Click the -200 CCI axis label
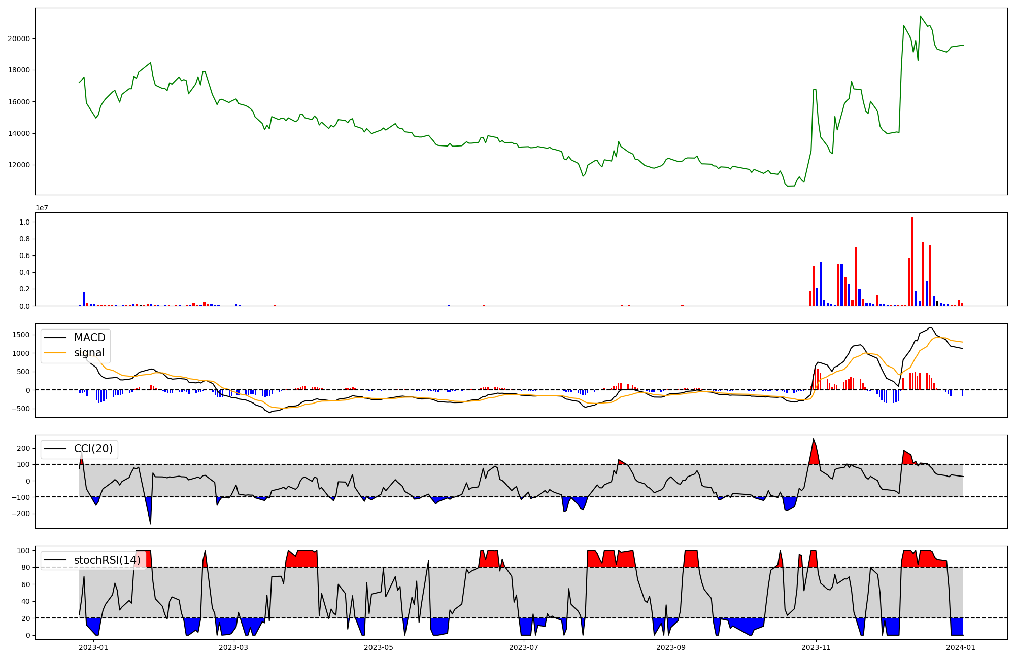The height and width of the screenshot is (659, 1015). [21, 514]
